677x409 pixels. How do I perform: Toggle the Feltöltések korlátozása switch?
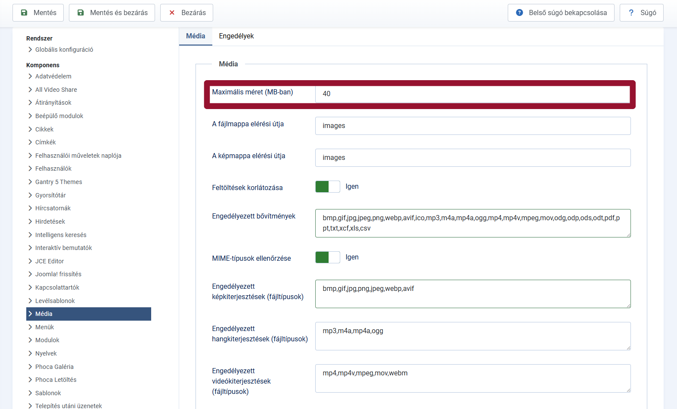click(328, 187)
